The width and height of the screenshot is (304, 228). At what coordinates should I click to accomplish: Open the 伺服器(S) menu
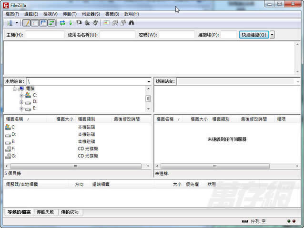click(x=91, y=14)
